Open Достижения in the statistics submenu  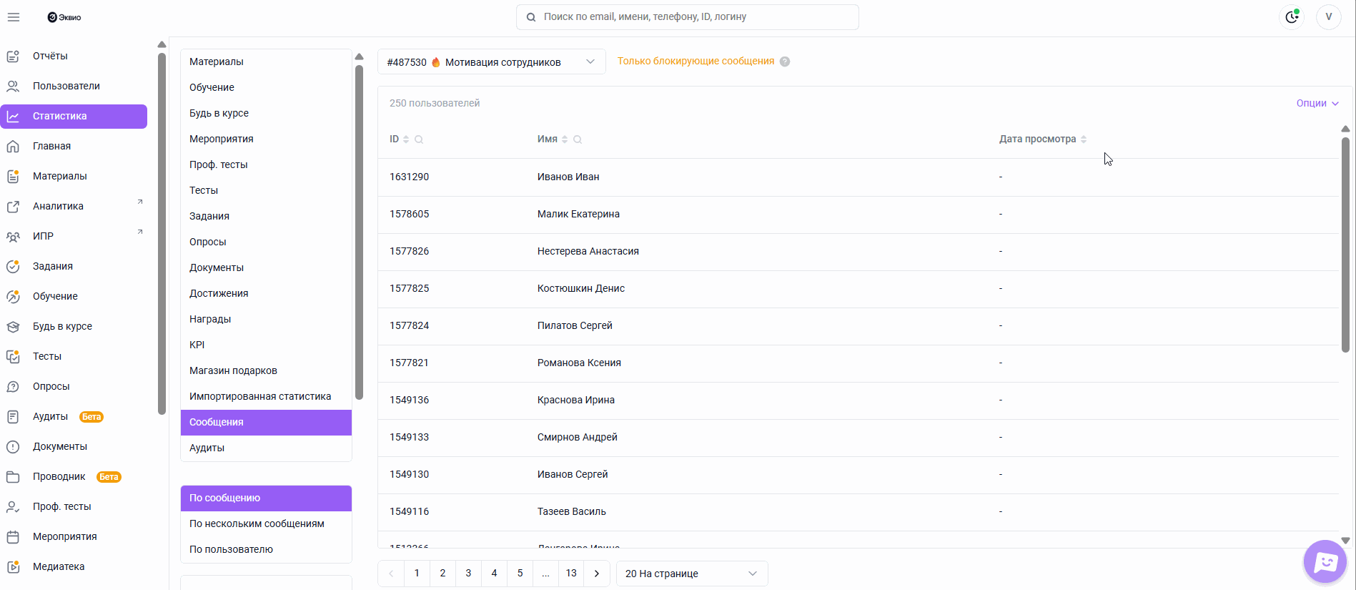[266, 293]
